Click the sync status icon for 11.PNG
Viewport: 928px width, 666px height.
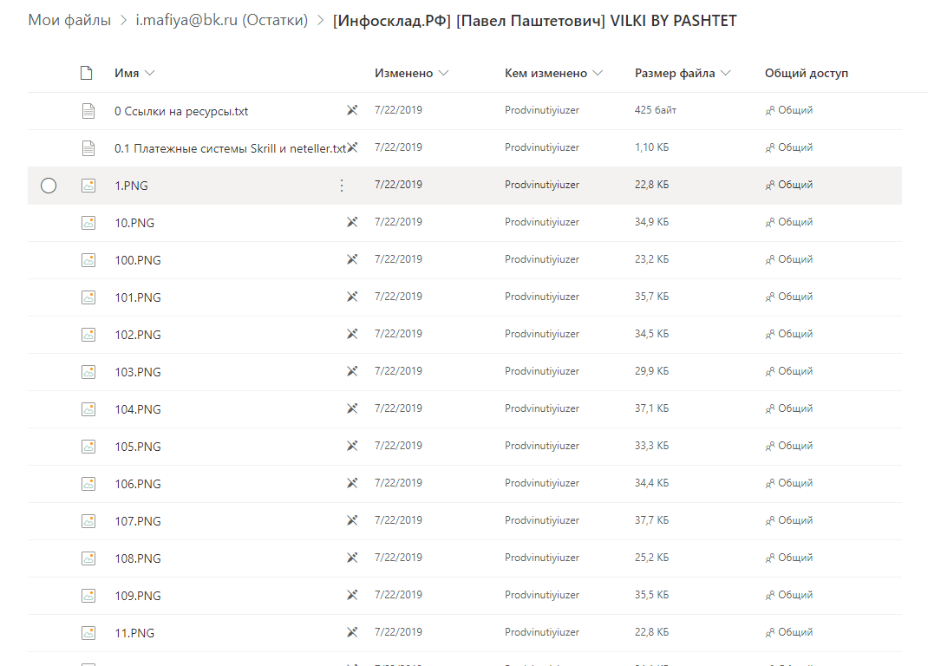click(352, 632)
